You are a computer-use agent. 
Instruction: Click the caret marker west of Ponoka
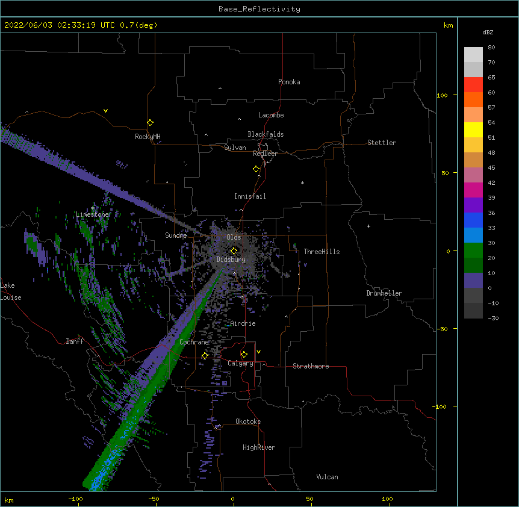coord(220,89)
